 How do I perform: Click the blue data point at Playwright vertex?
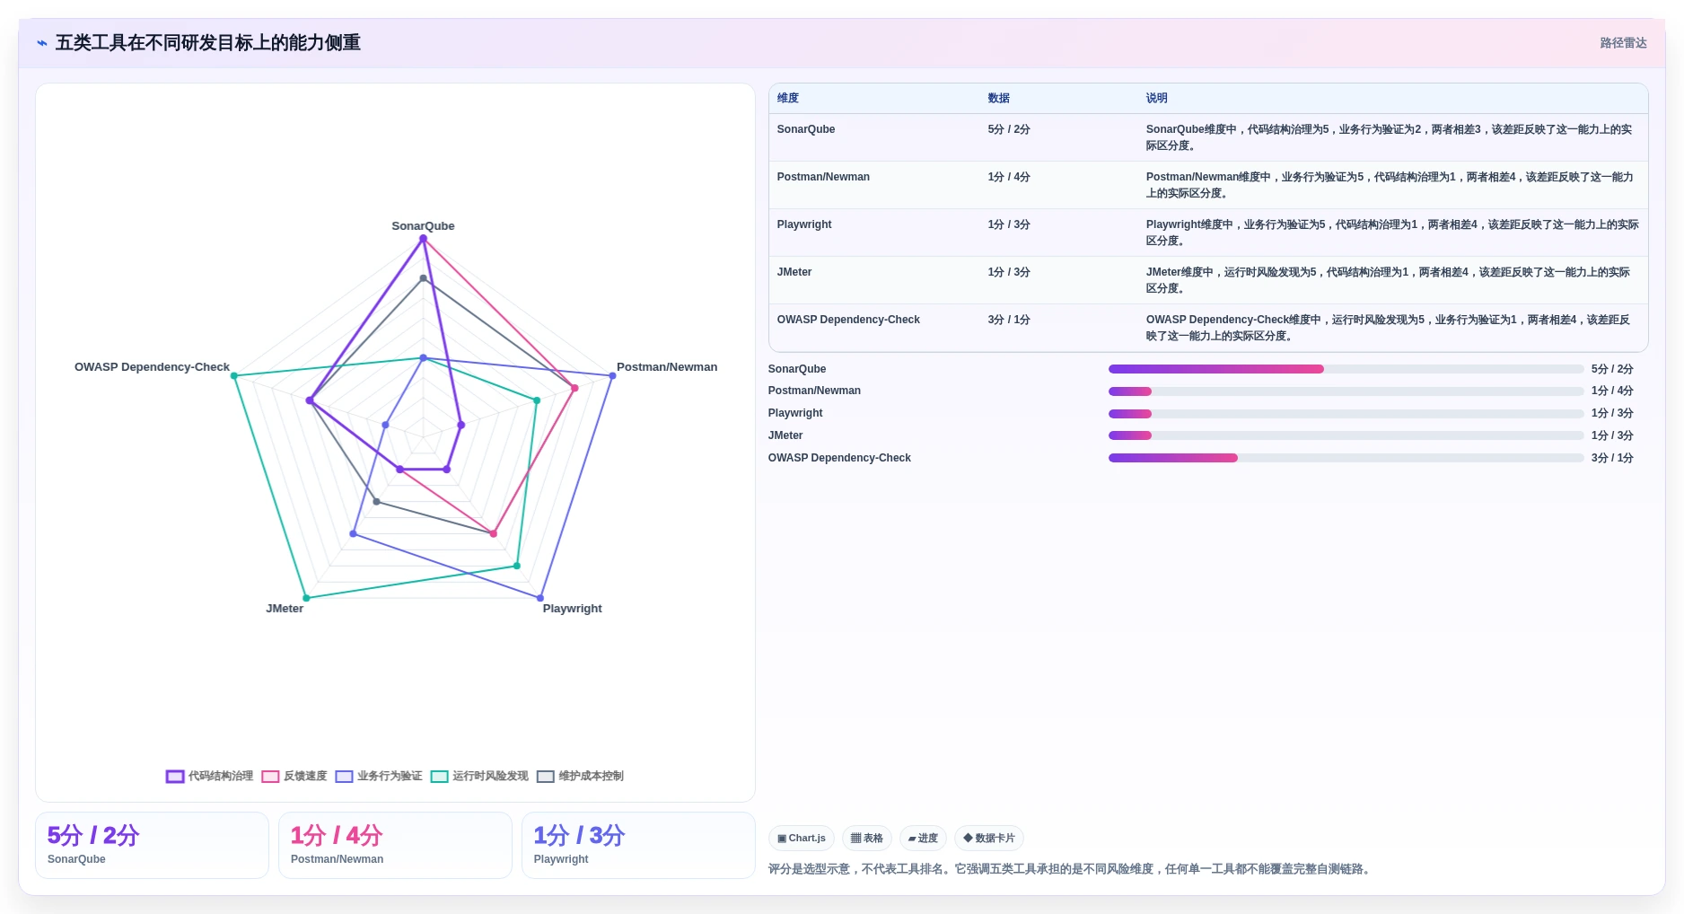(x=540, y=598)
